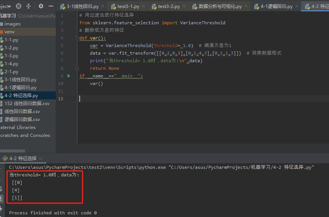
Task: Open the Project view dropdown
Action: [5, 6]
